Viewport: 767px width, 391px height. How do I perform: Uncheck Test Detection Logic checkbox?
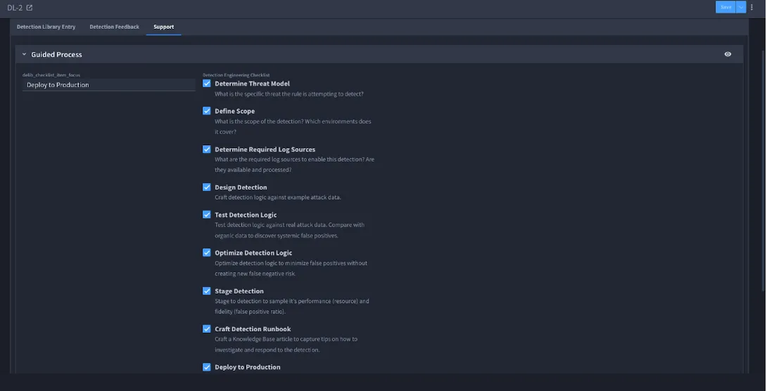pos(207,214)
